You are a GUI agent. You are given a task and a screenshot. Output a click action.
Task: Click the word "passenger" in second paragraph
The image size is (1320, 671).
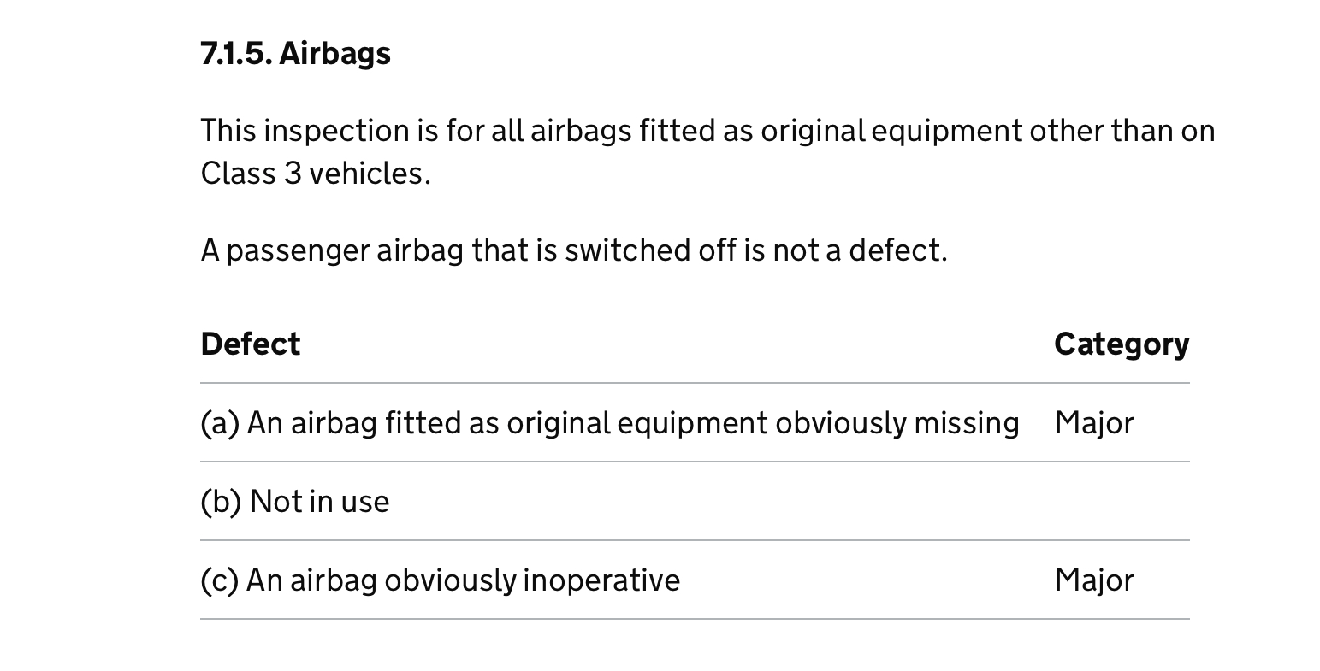(x=298, y=250)
